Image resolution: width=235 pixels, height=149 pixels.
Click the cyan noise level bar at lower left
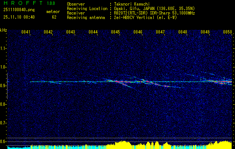click(19, 148)
